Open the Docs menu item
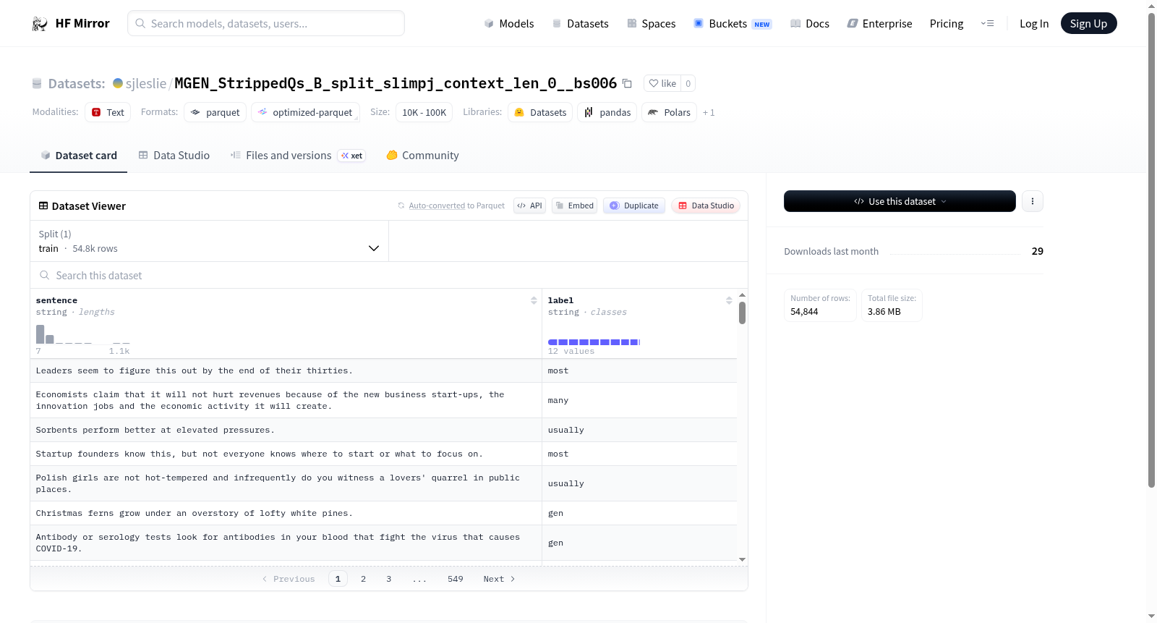 [810, 24]
